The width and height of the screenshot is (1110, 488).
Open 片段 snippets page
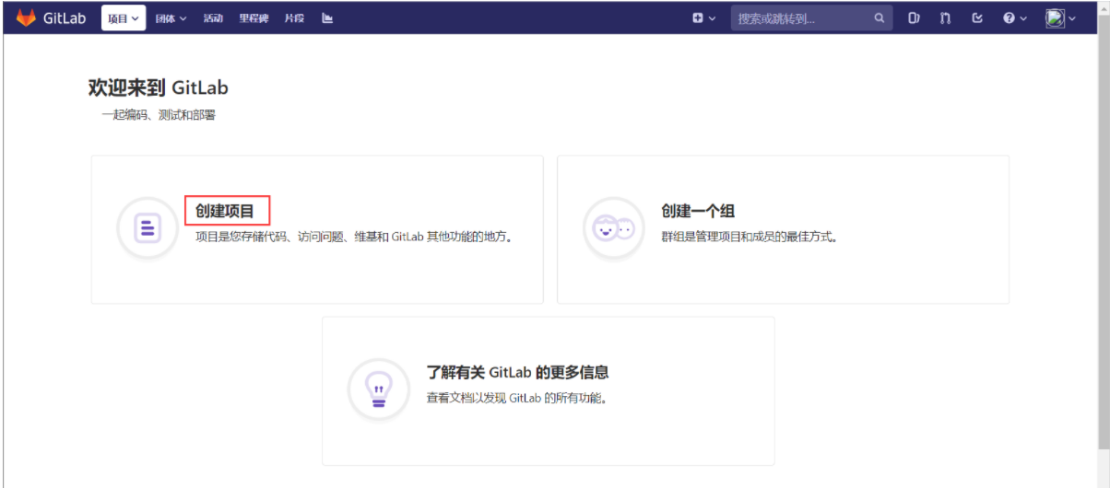(x=294, y=17)
